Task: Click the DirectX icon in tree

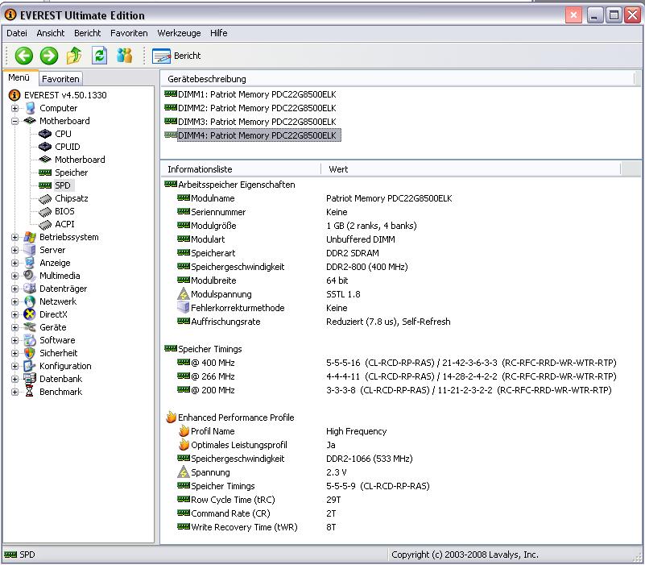Action: (30, 314)
